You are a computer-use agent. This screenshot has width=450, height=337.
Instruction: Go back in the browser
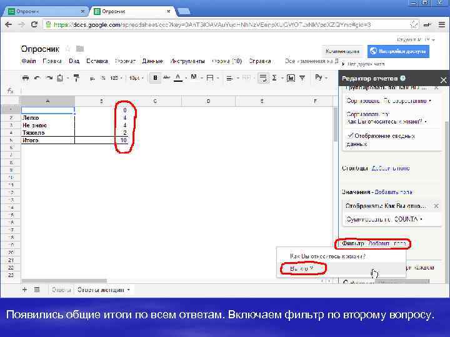[x=9, y=24]
